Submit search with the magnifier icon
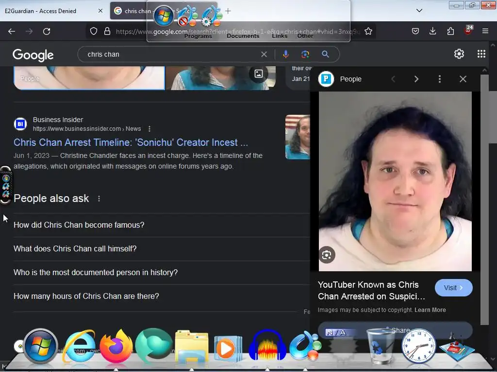Viewport: 497px width, 372px height. point(326,54)
